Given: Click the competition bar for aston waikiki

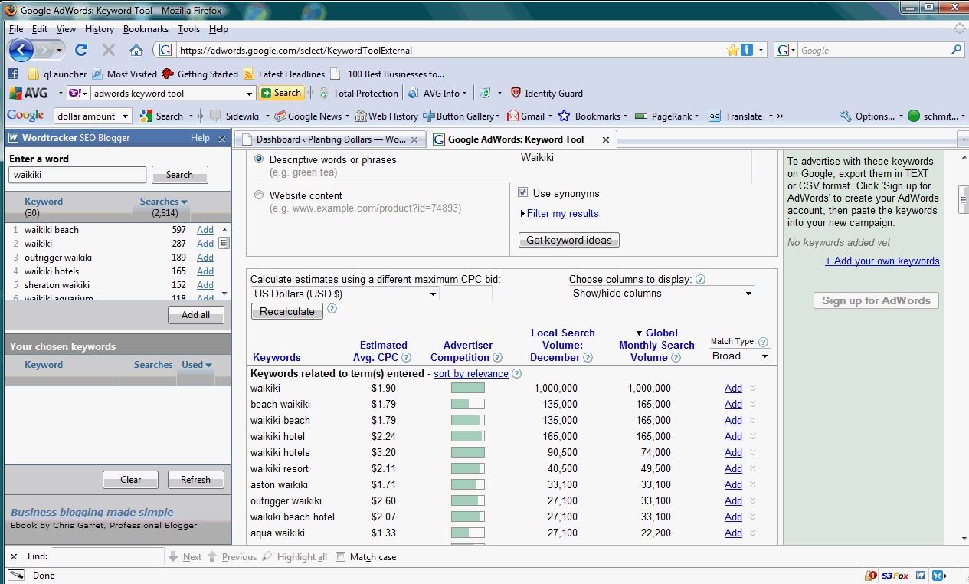Looking at the screenshot, I should (468, 484).
